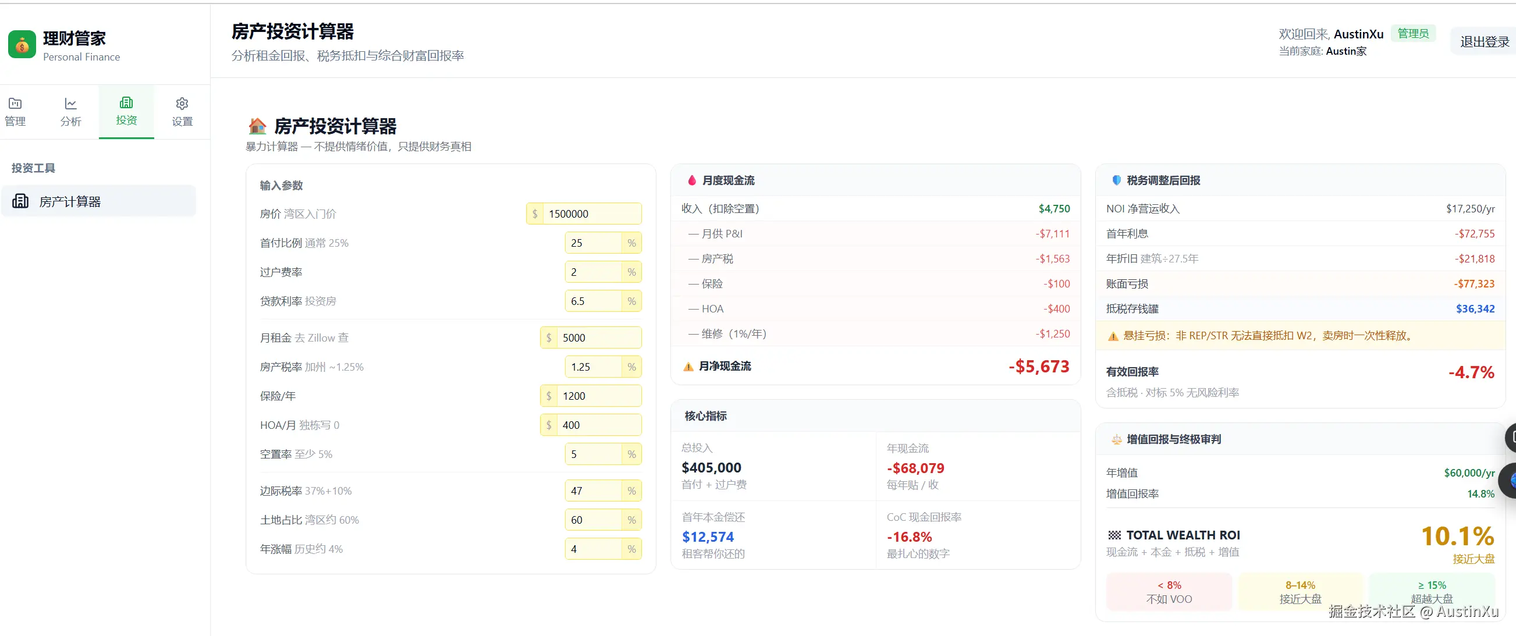Click the ≥ 15% 超越大盘 swatch

tap(1431, 591)
